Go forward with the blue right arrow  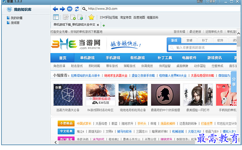click(x=63, y=9)
